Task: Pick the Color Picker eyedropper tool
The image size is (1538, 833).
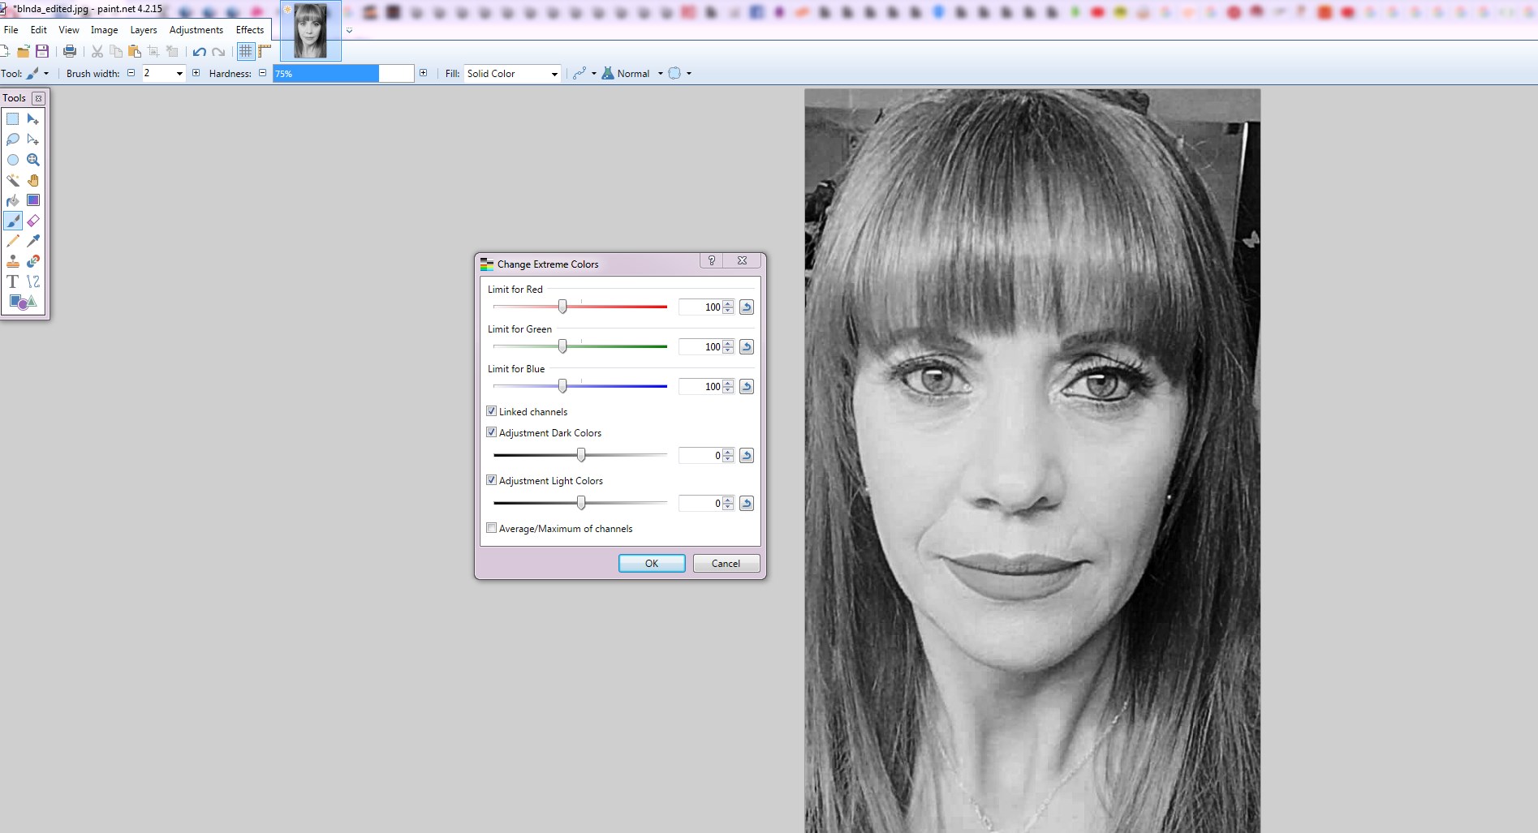Action: click(33, 241)
